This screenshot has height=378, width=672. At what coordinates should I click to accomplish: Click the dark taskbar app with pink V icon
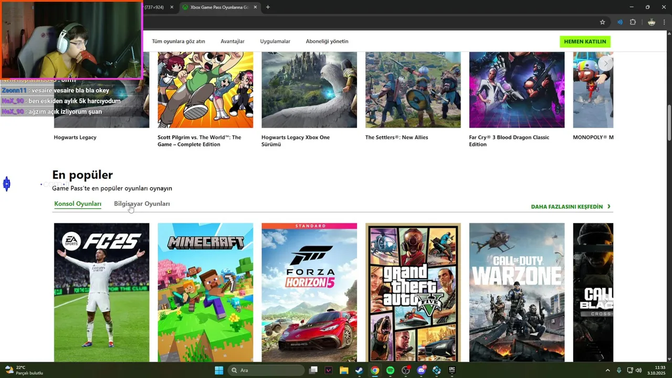pos(329,370)
